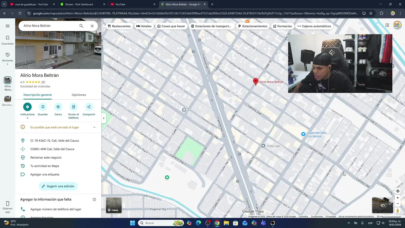
Task: Filter by Estaciones de transporte
Action: click(x=211, y=26)
